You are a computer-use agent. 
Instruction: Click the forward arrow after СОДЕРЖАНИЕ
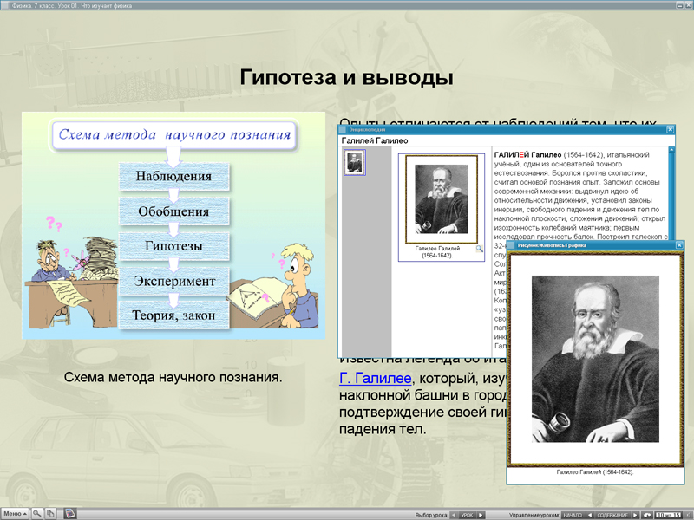click(x=634, y=512)
